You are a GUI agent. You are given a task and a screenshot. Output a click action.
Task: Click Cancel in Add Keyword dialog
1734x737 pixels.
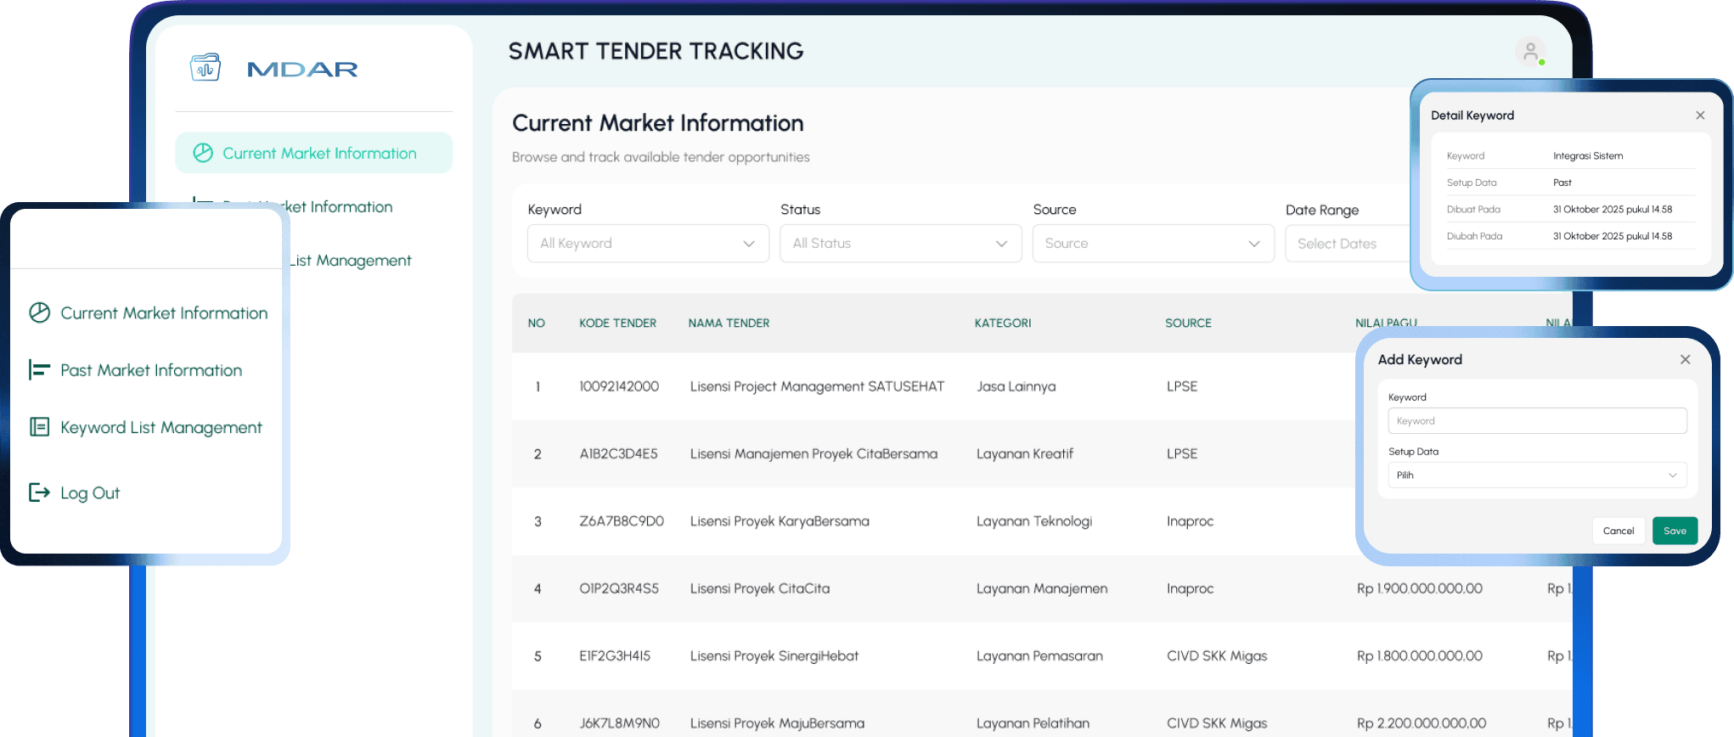tap(1619, 531)
